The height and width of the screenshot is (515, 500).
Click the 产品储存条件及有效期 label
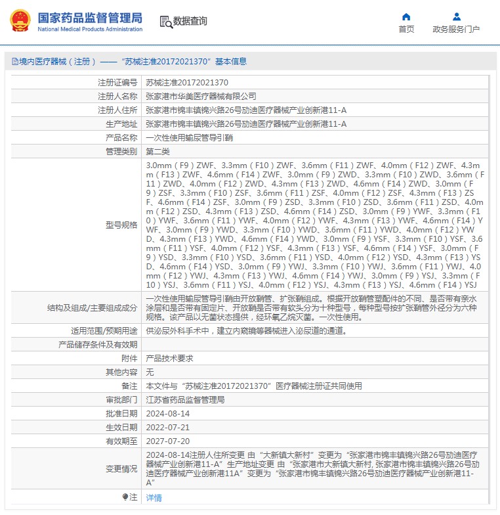tap(98, 344)
